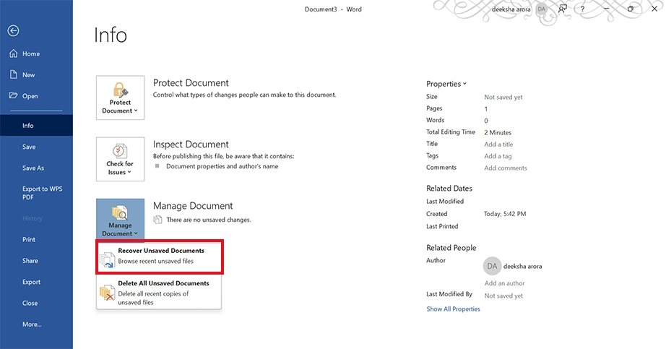Choose Delete All Unsaved Documents entry
The image size is (666, 349).
159,292
